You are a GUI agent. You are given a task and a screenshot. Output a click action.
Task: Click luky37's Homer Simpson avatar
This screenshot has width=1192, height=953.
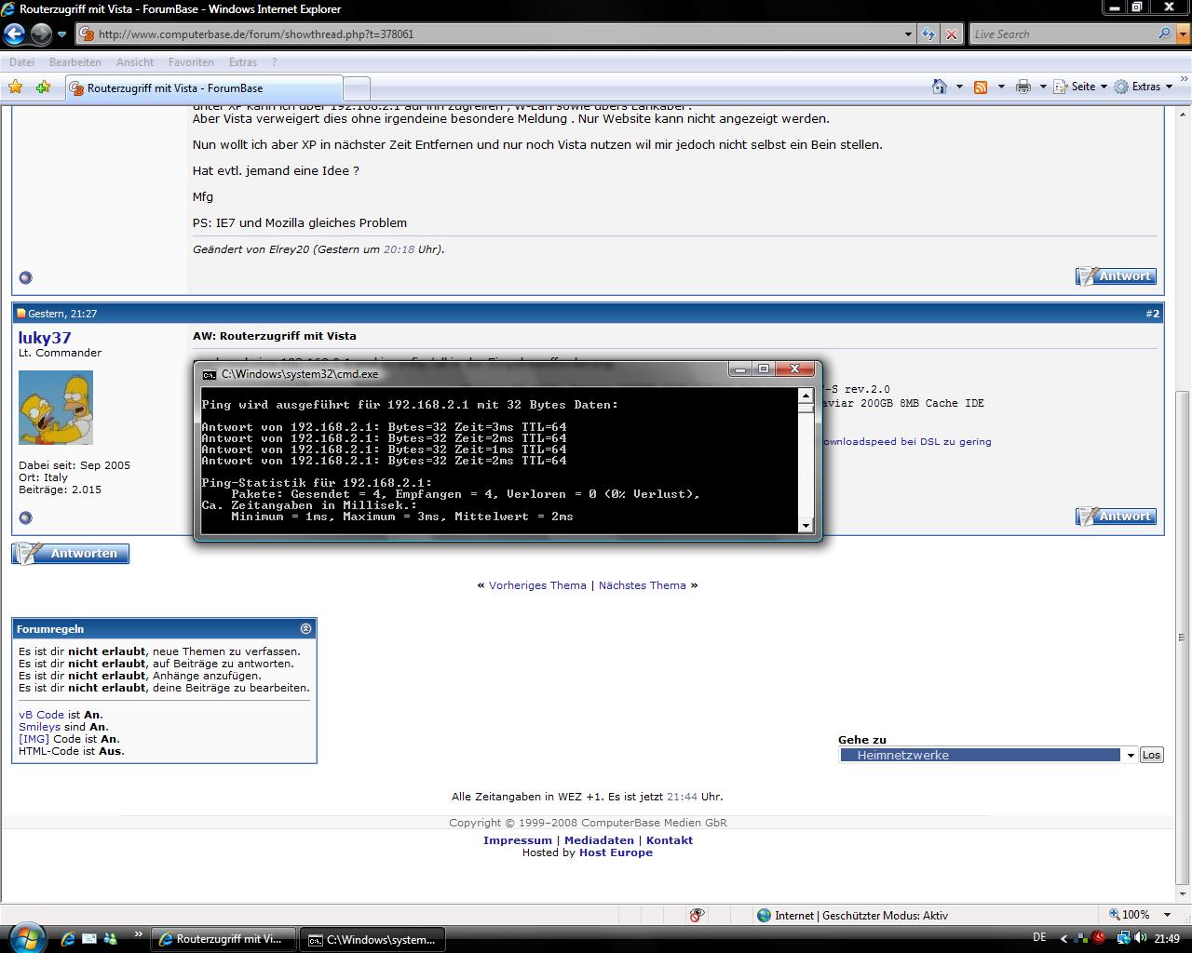56,408
